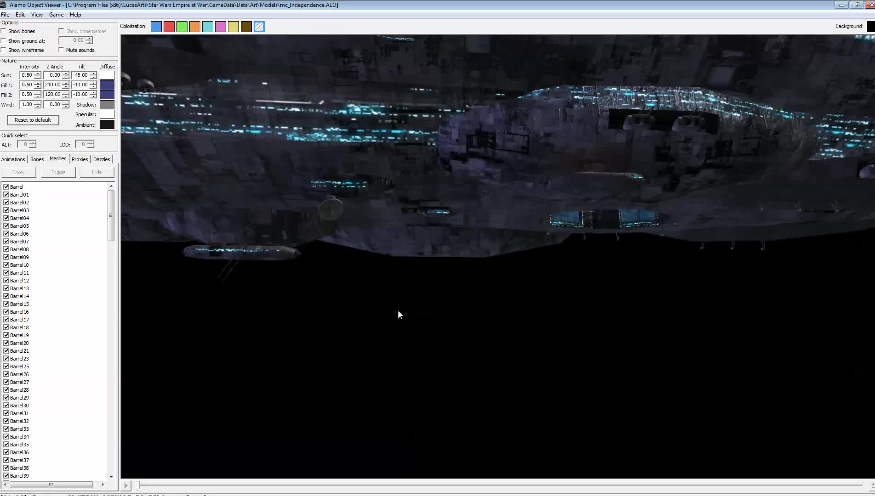This screenshot has width=875, height=496.
Task: Uncheck the Barrel01 mesh
Action: (x=6, y=194)
